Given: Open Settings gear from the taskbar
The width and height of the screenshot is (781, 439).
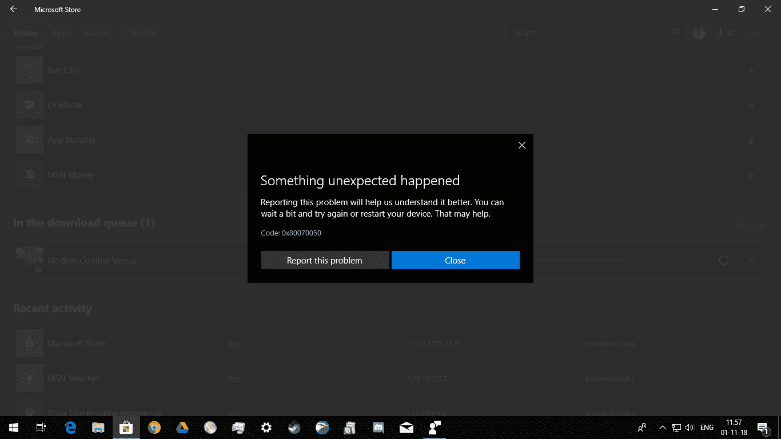Looking at the screenshot, I should point(266,428).
